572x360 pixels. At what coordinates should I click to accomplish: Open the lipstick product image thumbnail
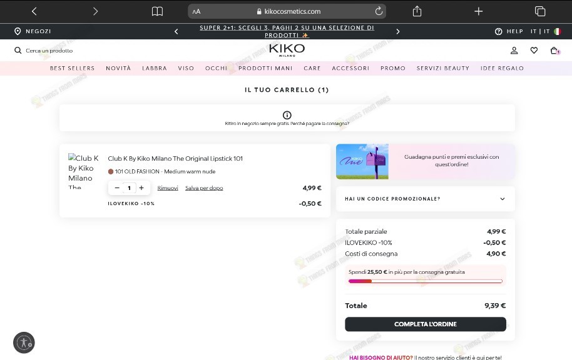point(83,172)
